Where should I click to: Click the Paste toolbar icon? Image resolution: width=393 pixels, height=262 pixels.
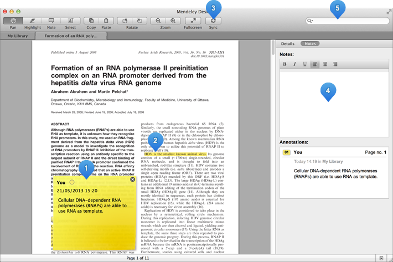106,21
